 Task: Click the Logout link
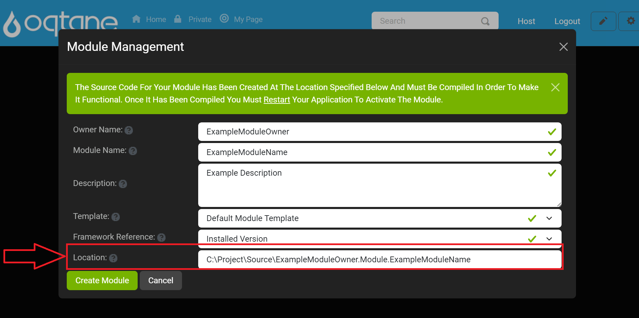click(x=567, y=21)
